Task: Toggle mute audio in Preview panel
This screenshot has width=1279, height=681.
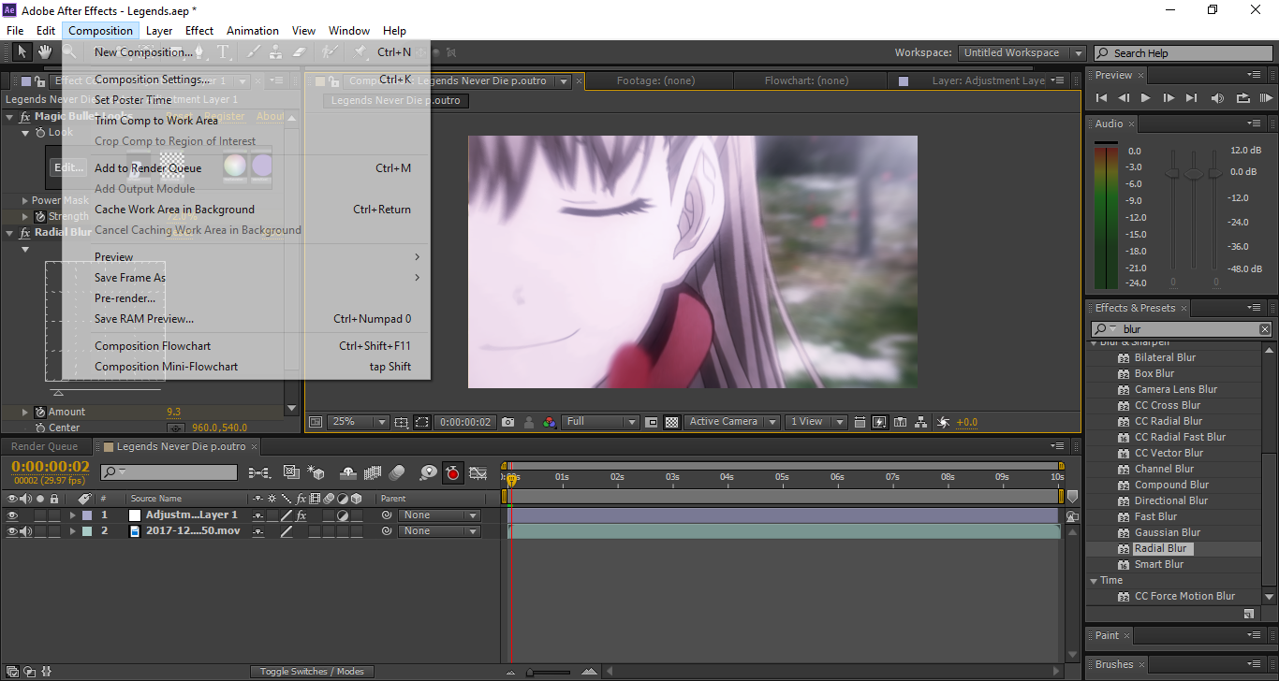Action: click(1217, 98)
